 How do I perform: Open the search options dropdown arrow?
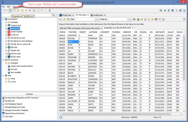[56, 15]
